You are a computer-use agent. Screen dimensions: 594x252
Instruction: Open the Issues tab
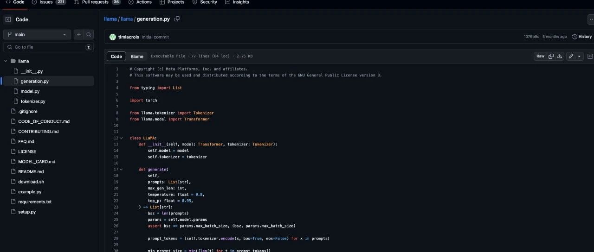tap(49, 2)
